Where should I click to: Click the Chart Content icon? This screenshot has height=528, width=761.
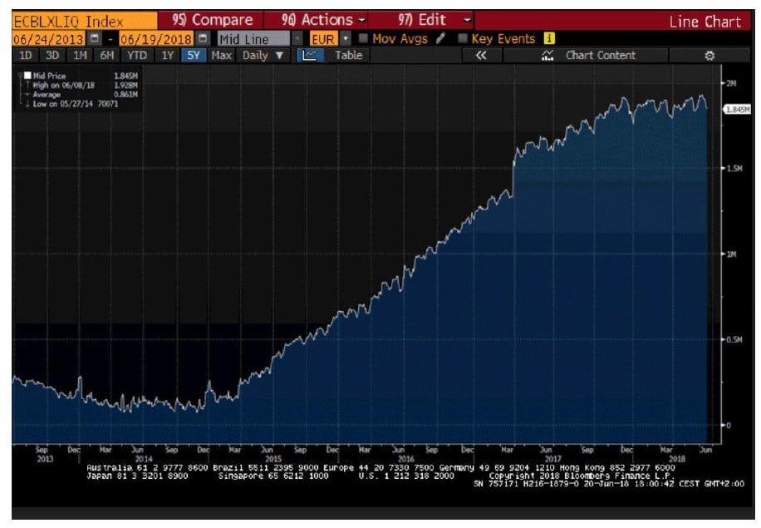[547, 56]
